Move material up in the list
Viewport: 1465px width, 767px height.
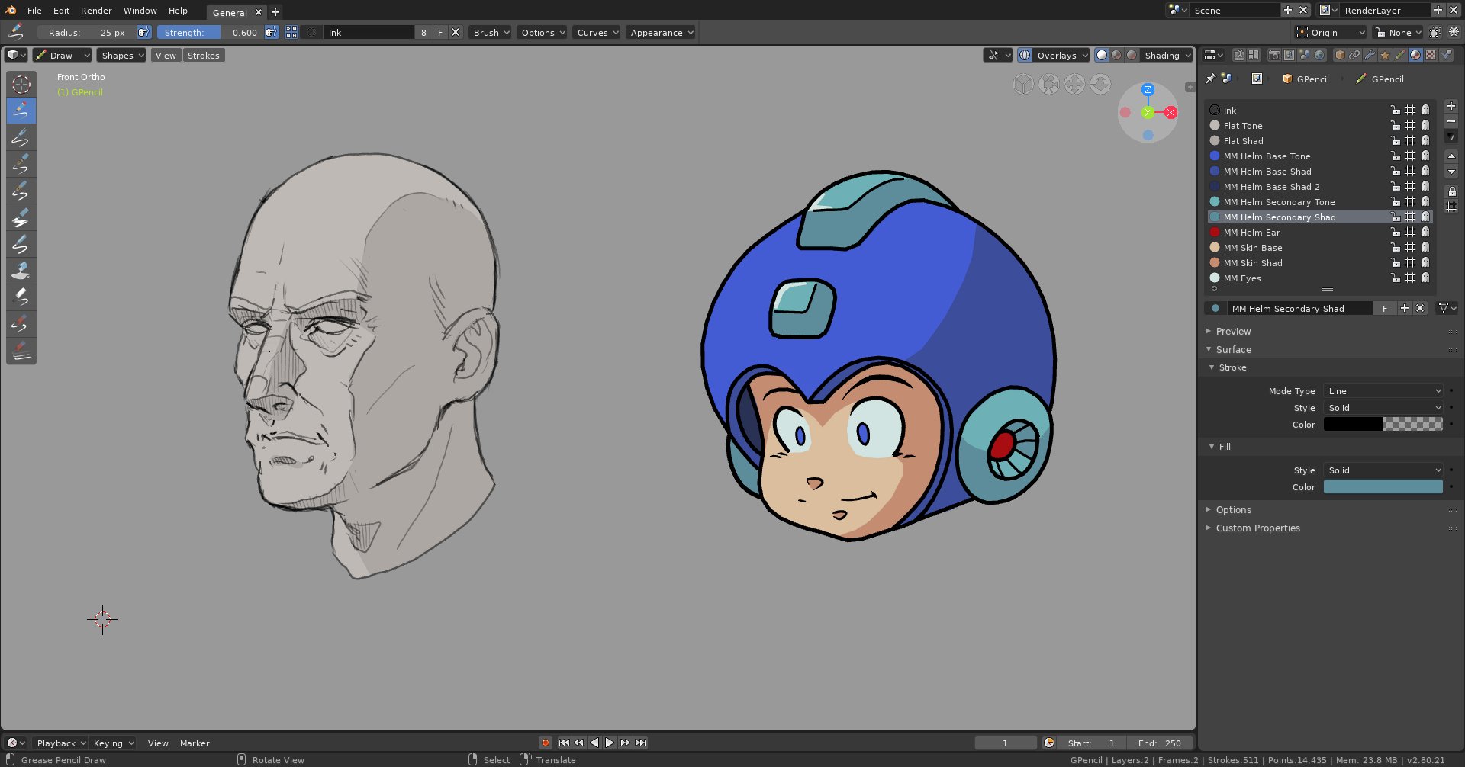click(1451, 156)
